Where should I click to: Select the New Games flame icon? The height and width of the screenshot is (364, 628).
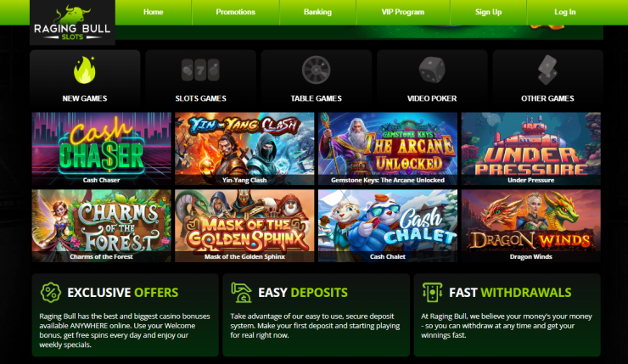pyautogui.click(x=85, y=70)
